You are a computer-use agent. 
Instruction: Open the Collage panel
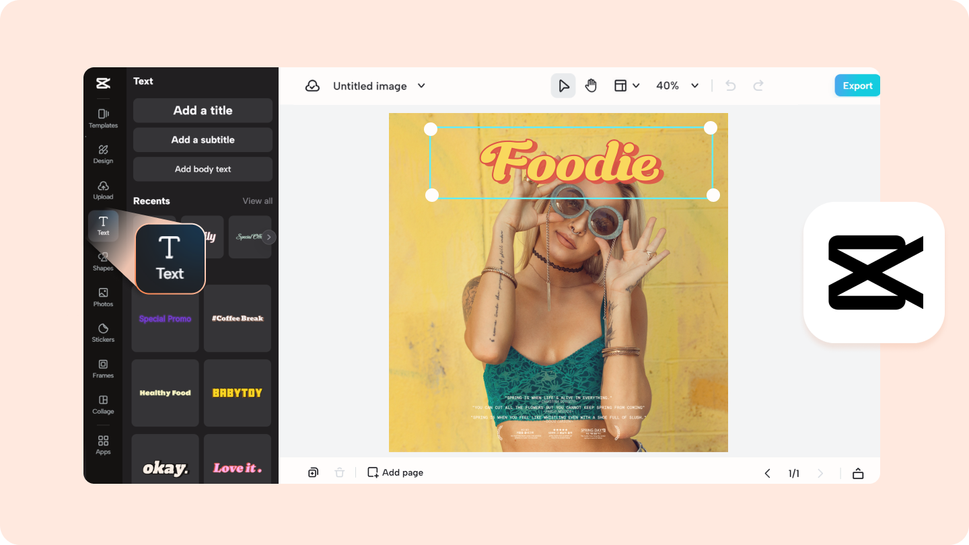click(103, 405)
